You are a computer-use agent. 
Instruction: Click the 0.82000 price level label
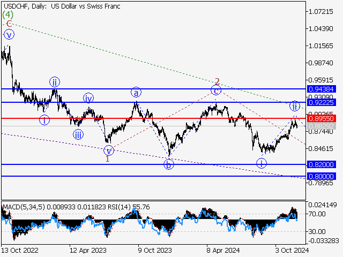point(322,164)
